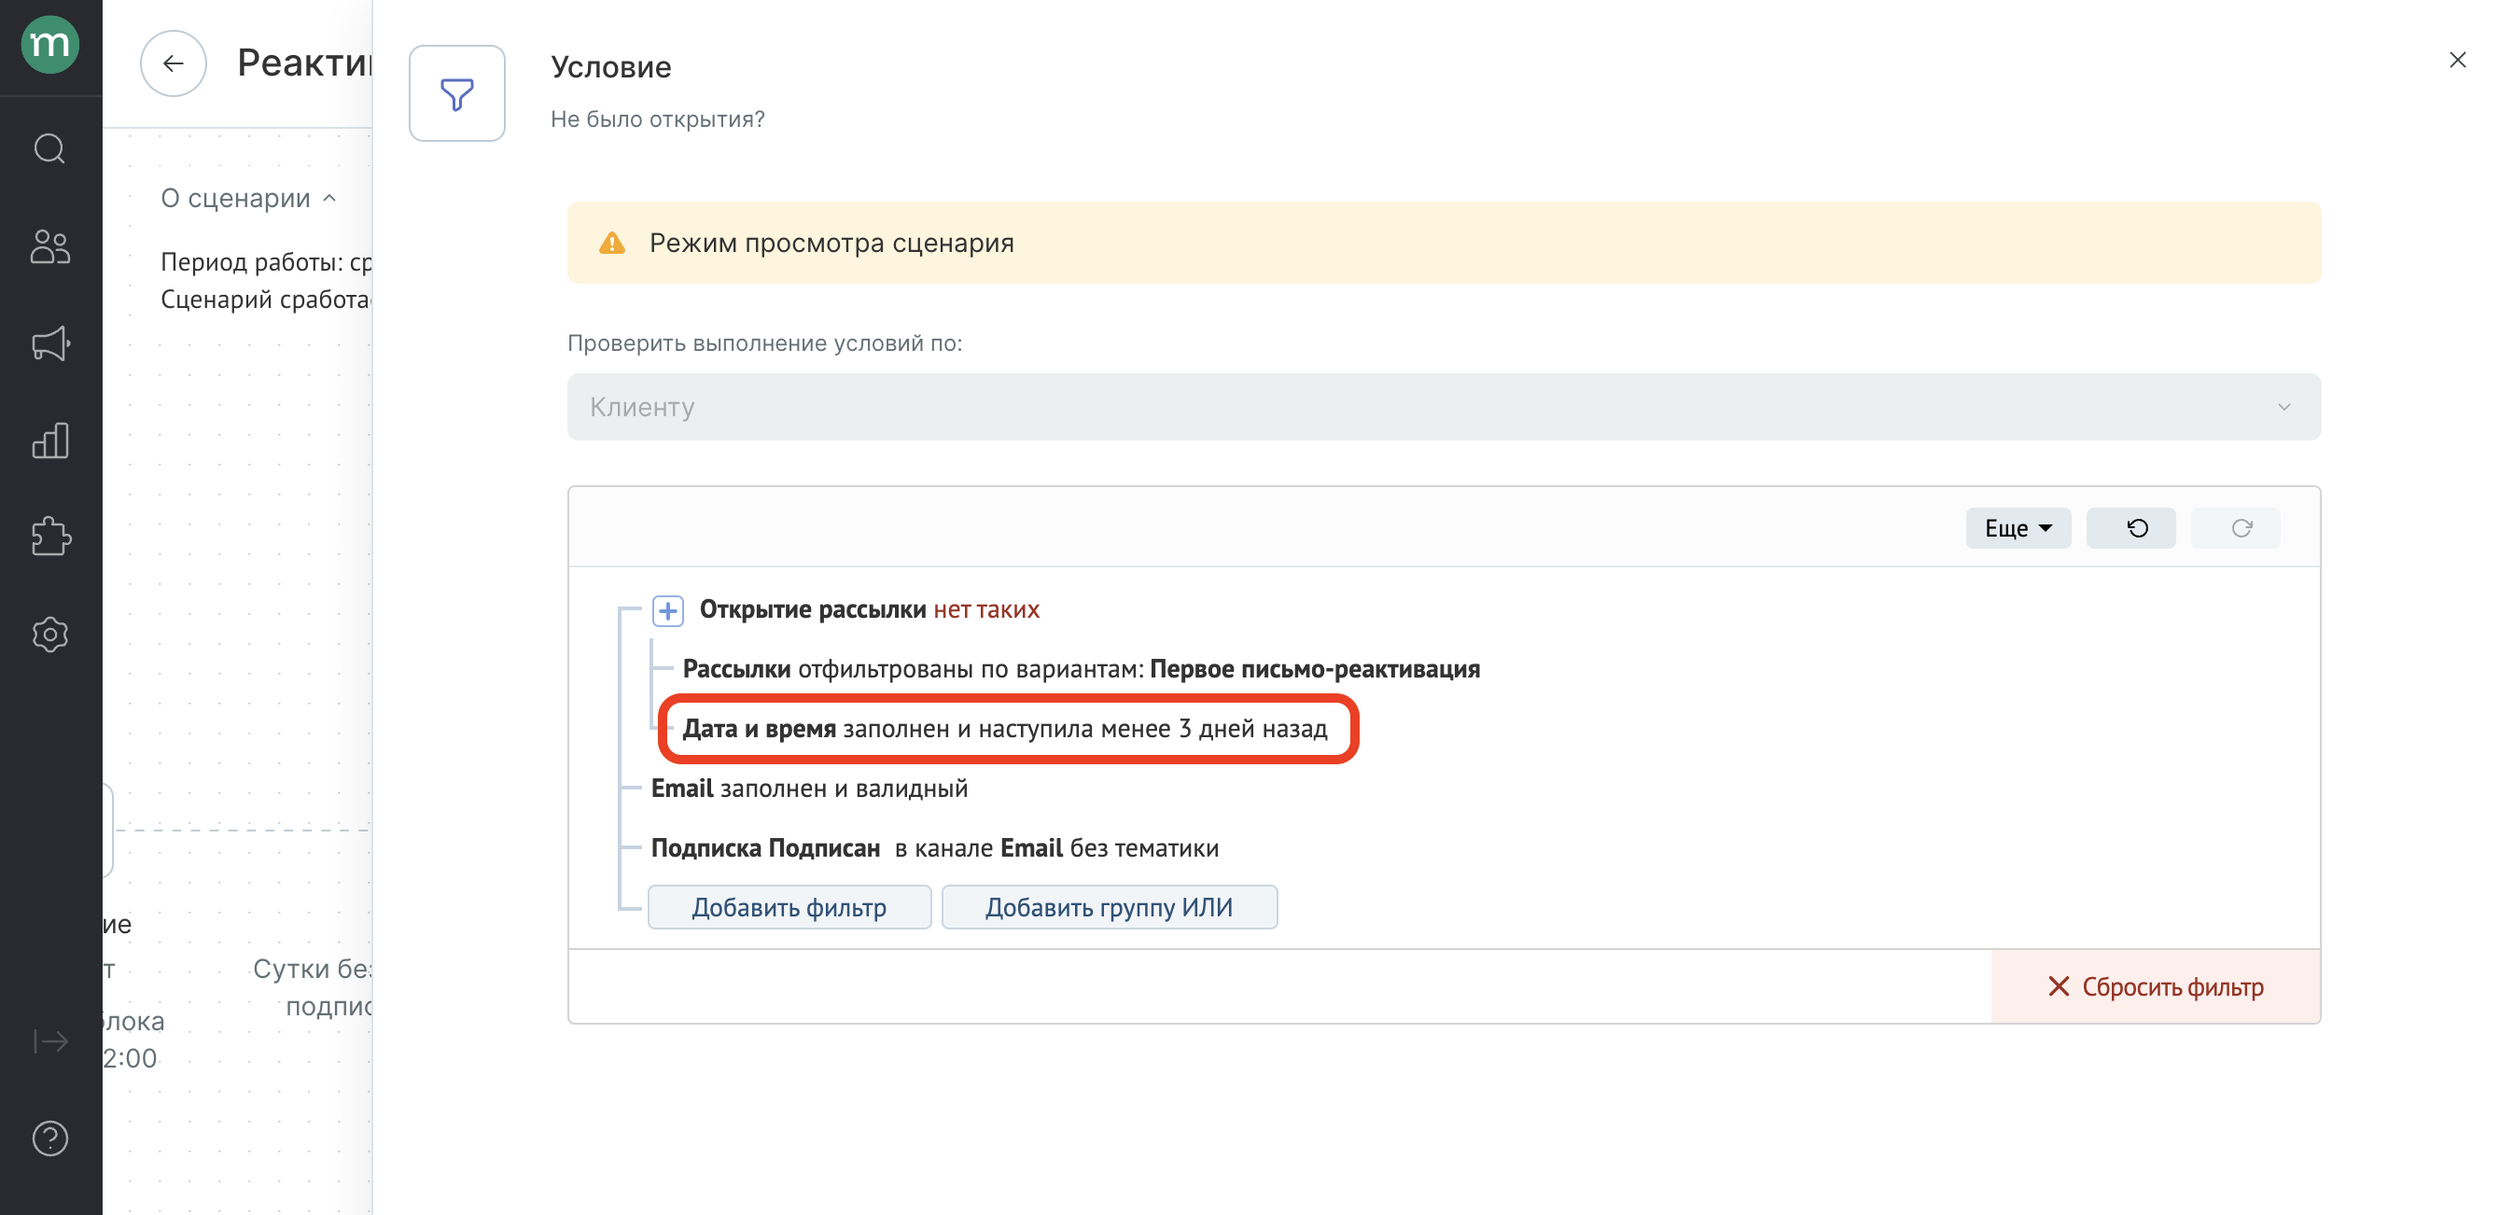The image size is (2514, 1215).
Task: Click the filter funnel icon
Action: coord(456,93)
